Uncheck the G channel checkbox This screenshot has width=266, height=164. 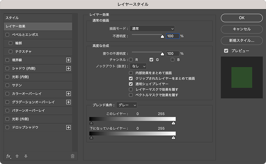151,60
